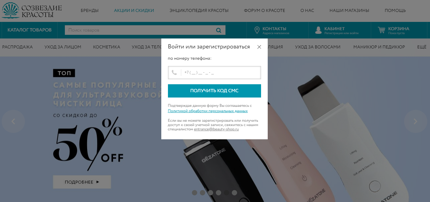Open Контакты via the map pin icon

pos(257,31)
